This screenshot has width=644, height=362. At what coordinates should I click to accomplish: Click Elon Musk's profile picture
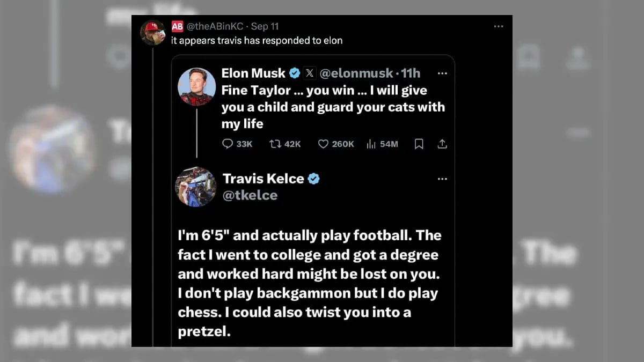point(197,86)
